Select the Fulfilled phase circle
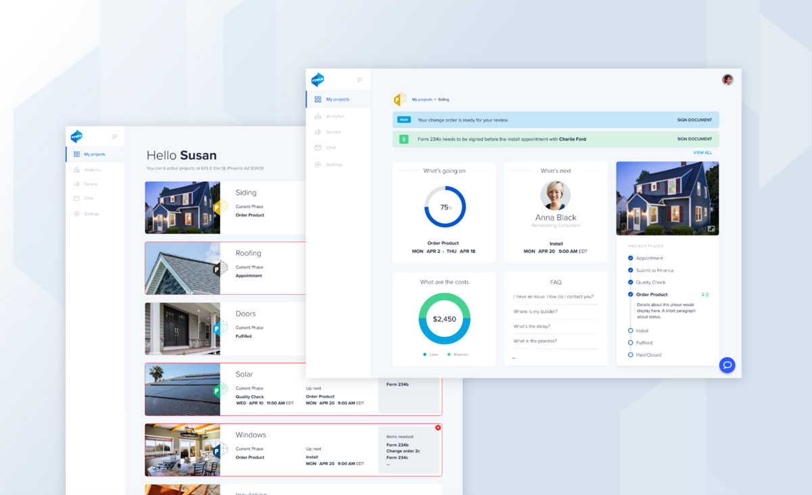Viewport: 812px width, 495px height. coord(631,343)
